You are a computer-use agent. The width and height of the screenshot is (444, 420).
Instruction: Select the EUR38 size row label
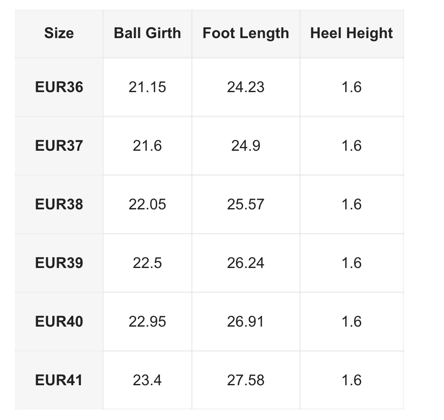59,204
